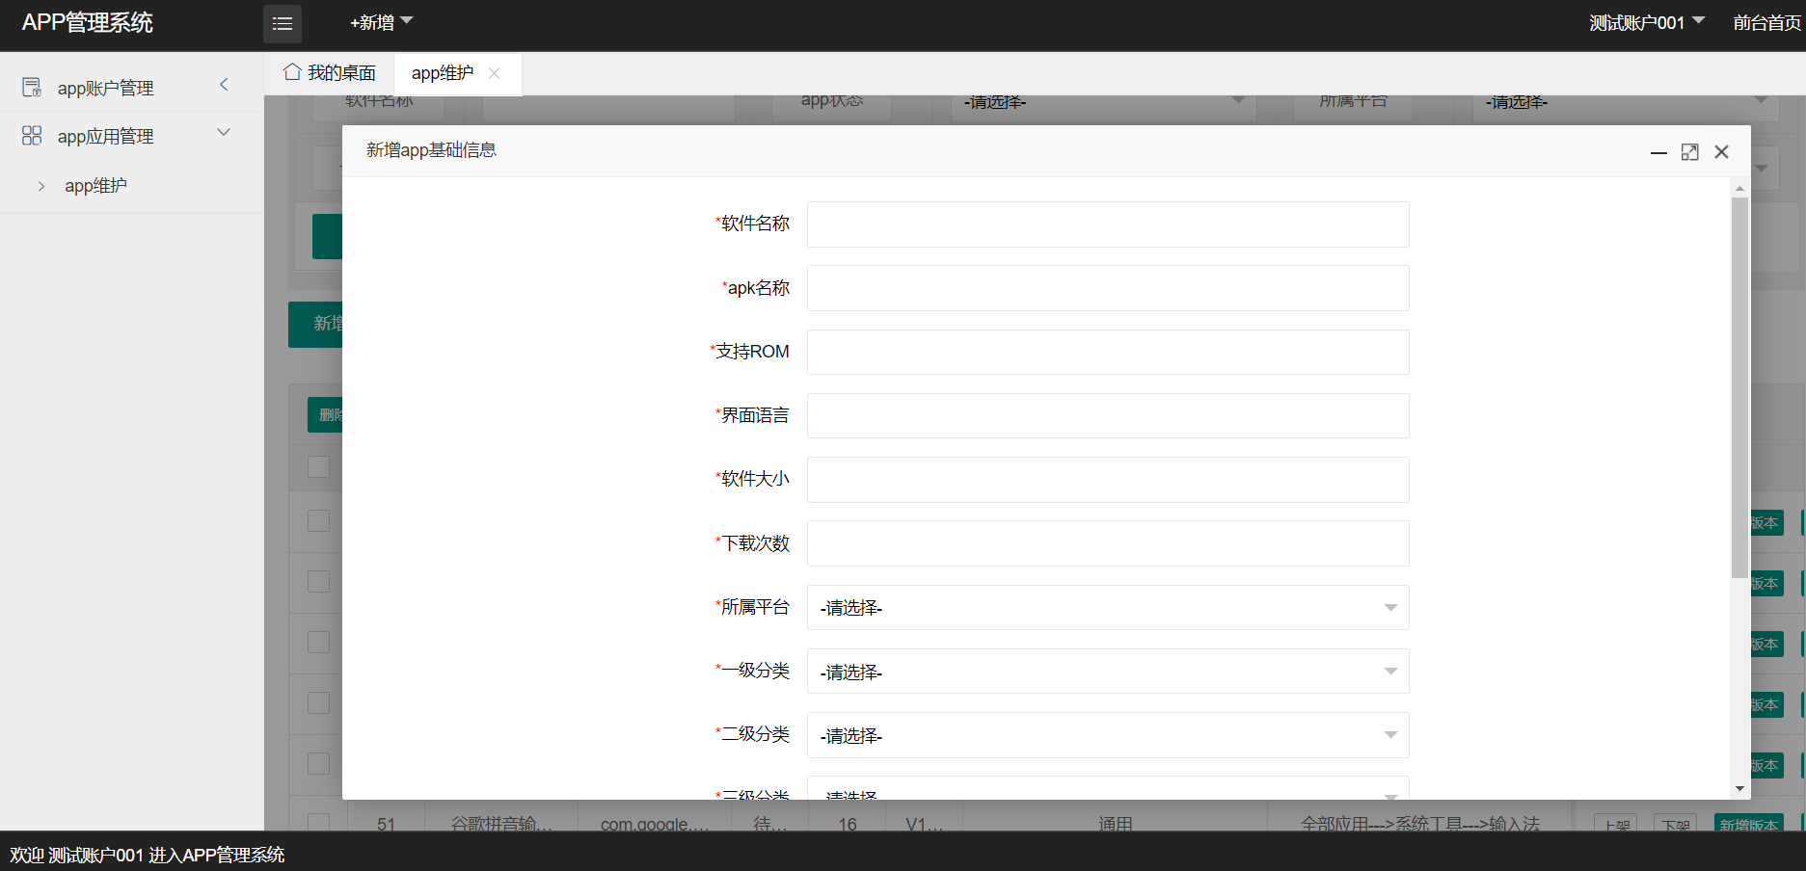Maximize the 新增app基础信息 dialog
Screen dimensions: 1806x871
coord(1689,152)
